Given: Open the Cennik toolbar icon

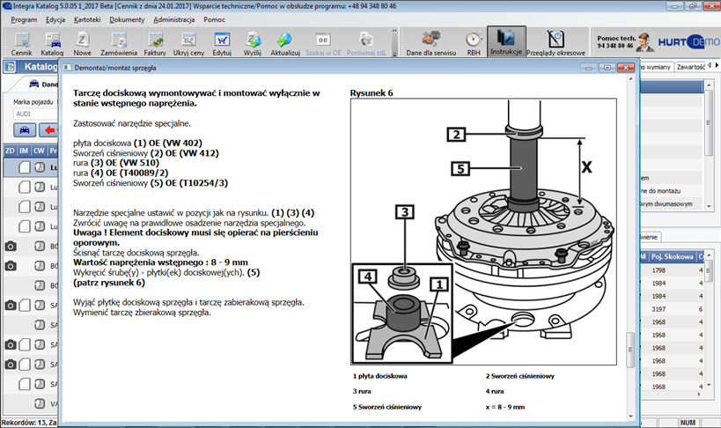Looking at the screenshot, I should coord(21,43).
